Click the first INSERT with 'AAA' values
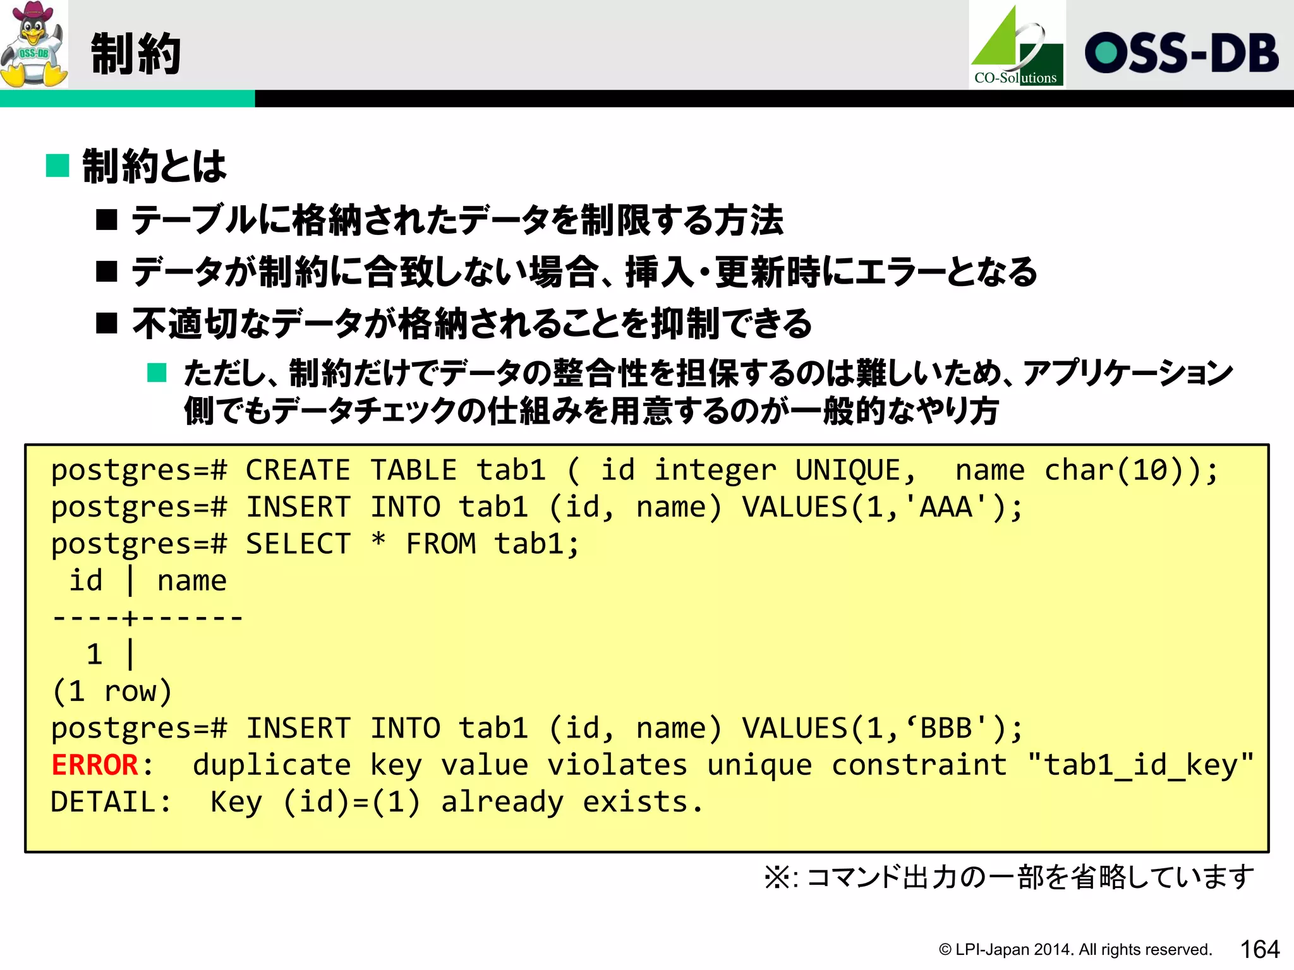Viewport: 1294px width, 970px height. (x=536, y=508)
